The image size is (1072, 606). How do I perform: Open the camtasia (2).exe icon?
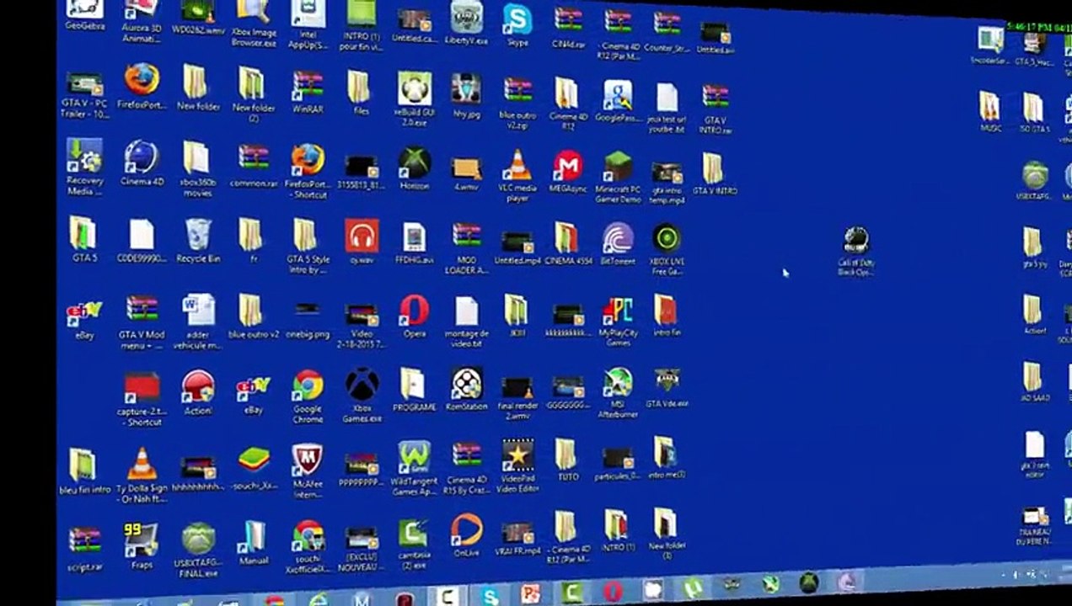point(413,542)
